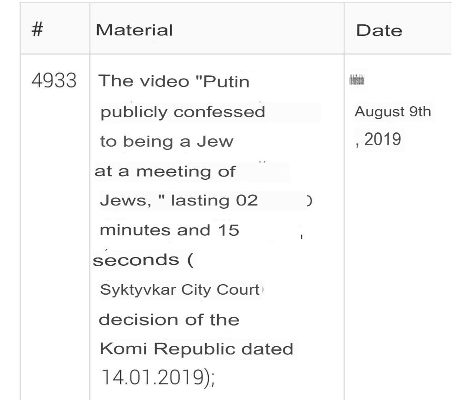The width and height of the screenshot is (471, 400).
Task: Click the date '14.01.2019);'
Action: (x=158, y=377)
